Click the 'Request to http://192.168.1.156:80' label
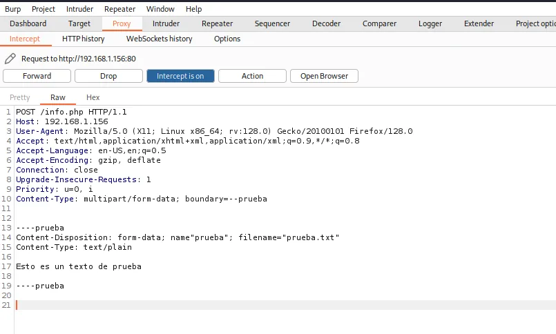This screenshot has width=556, height=334. click(x=78, y=59)
